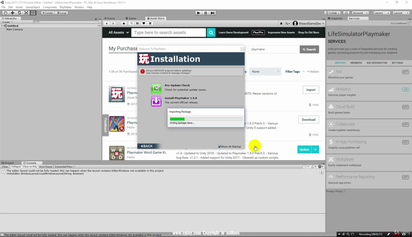Screen dimensions: 412x237
Task: Toggle the Collaborate switch
Action: pyautogui.click(x=405, y=125)
